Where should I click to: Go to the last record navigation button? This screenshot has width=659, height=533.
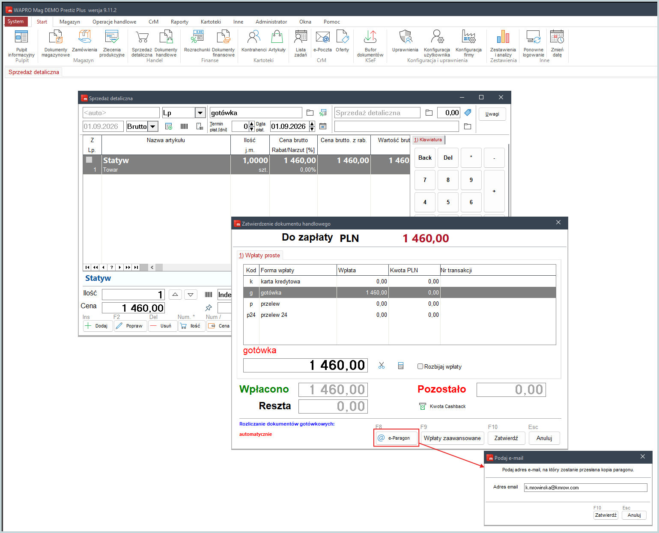tap(136, 267)
